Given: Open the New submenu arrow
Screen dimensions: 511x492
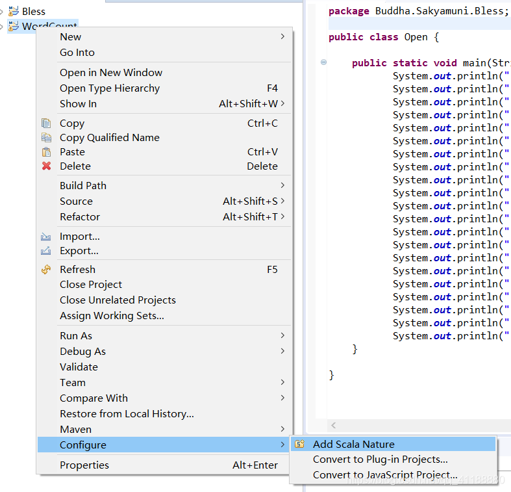Looking at the screenshot, I should point(282,36).
